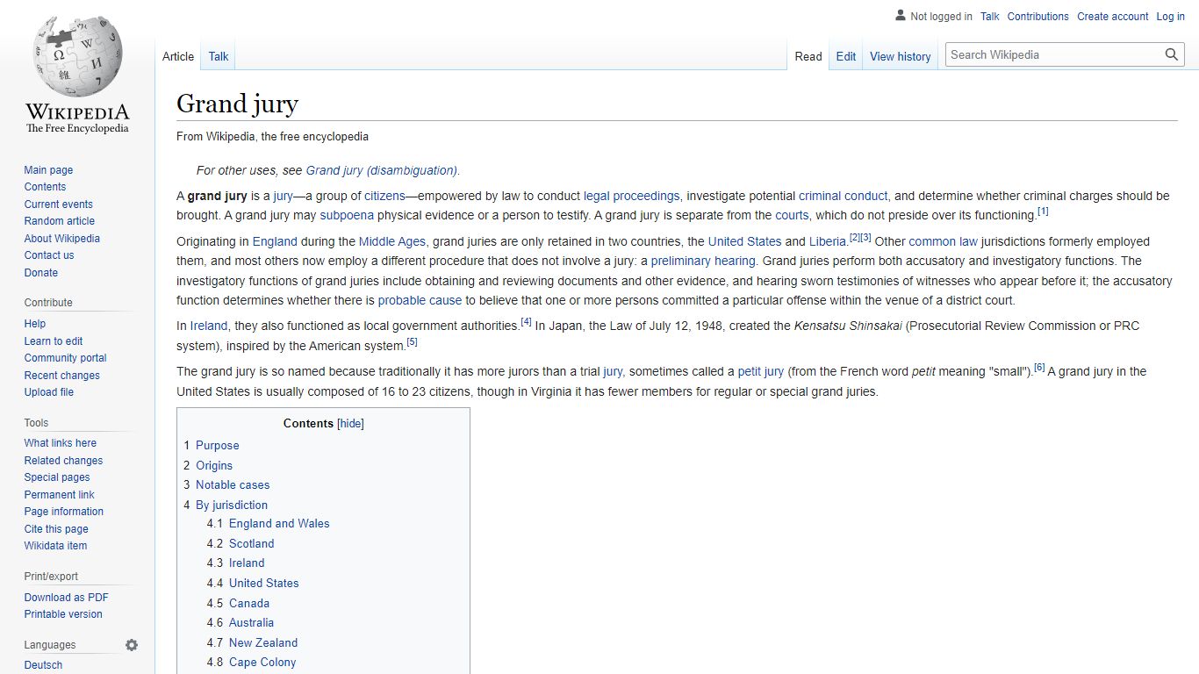Open the 'Middle Ages' link
The height and width of the screenshot is (674, 1199).
[x=391, y=241]
